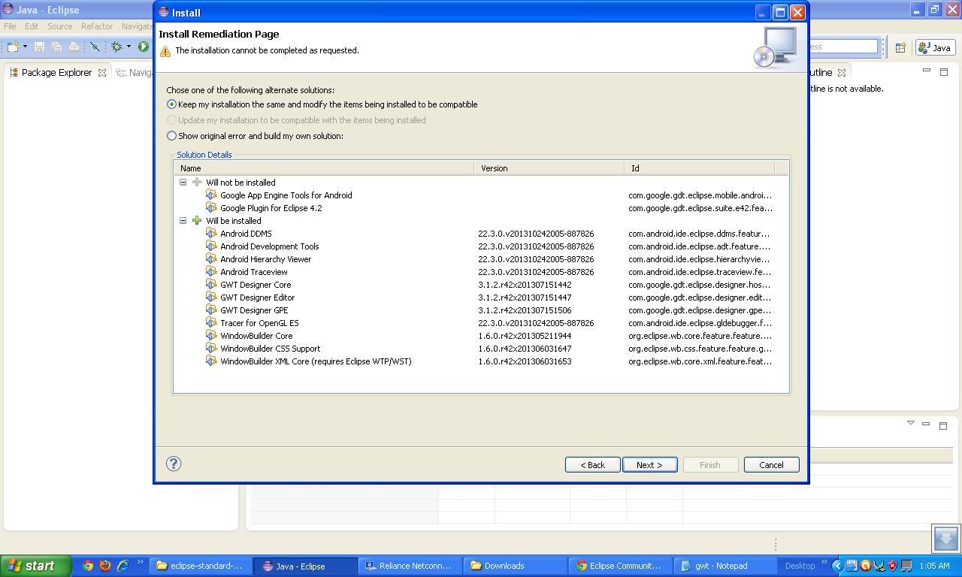Select GWT Designer GPE row
The height and width of the screenshot is (577, 962).
[x=481, y=310]
